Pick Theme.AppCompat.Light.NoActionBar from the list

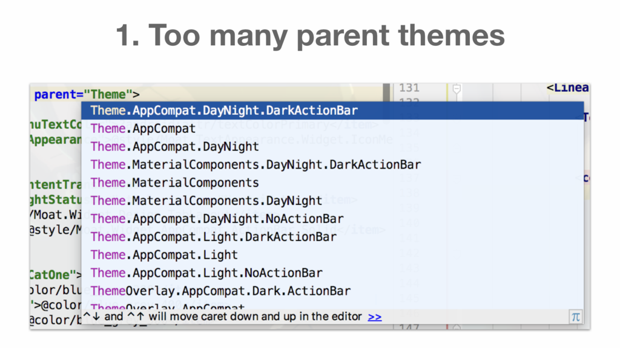332,273
